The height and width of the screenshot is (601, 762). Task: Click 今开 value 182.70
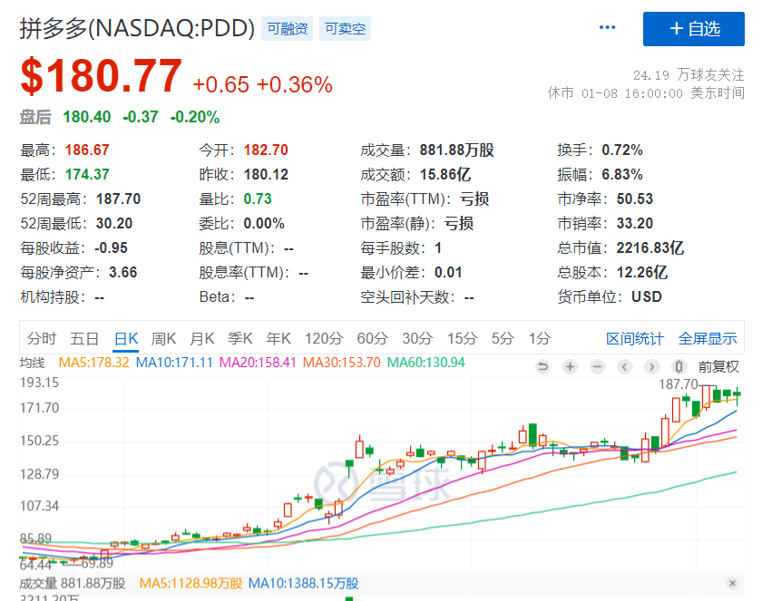[266, 150]
